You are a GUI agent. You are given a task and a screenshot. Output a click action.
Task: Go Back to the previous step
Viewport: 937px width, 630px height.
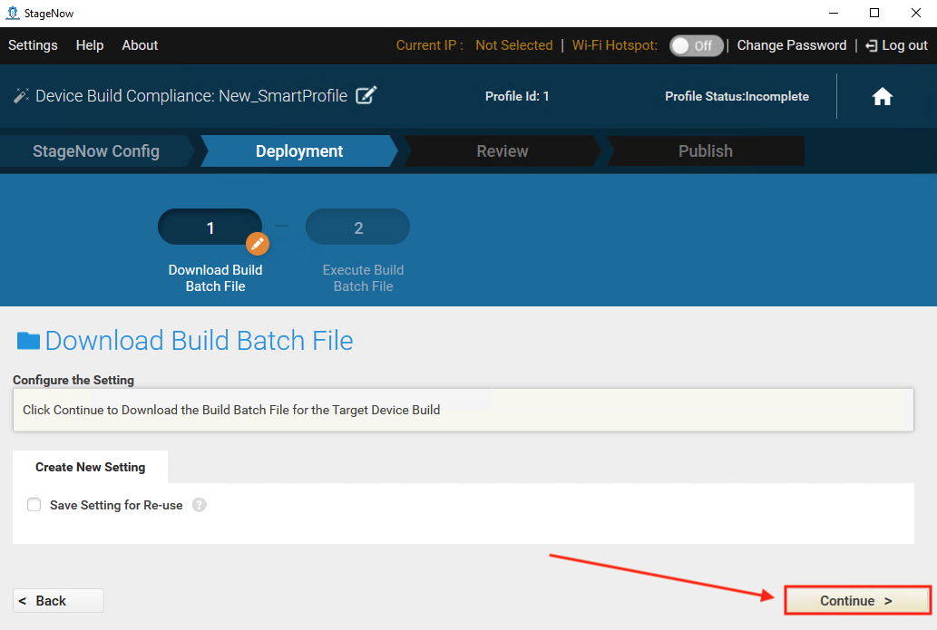coord(58,600)
